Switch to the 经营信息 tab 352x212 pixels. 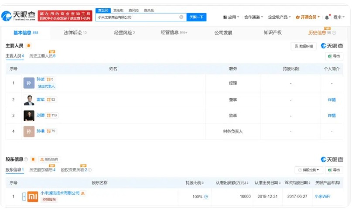174,33
